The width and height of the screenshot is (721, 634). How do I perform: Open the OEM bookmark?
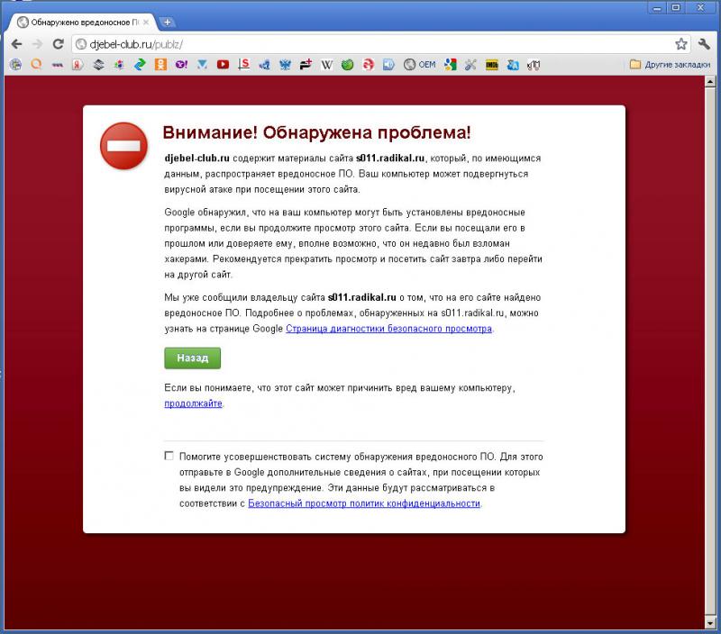(x=420, y=65)
